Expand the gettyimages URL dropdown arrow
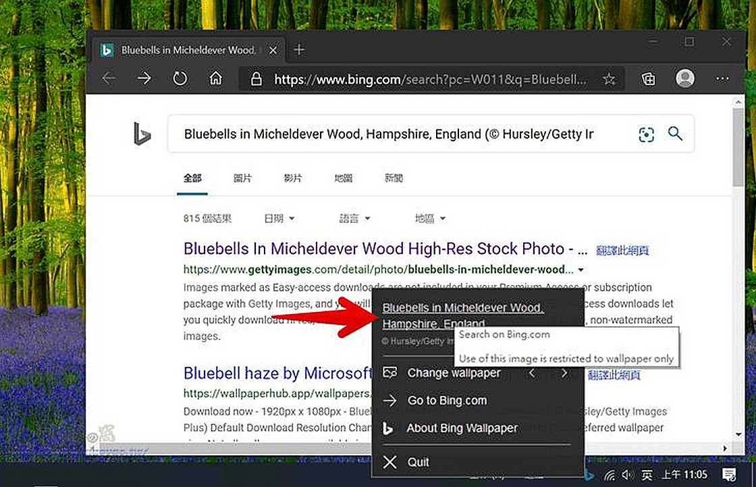Viewport: 756px width, 487px height. pos(581,270)
